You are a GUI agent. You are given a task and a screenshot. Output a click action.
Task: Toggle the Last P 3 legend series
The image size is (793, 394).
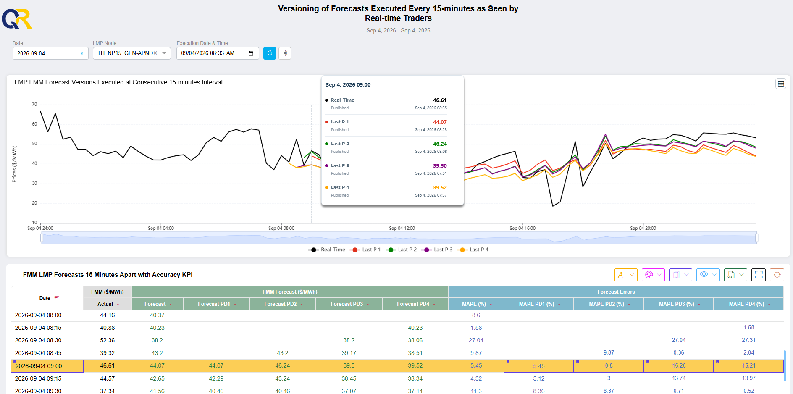click(x=437, y=250)
